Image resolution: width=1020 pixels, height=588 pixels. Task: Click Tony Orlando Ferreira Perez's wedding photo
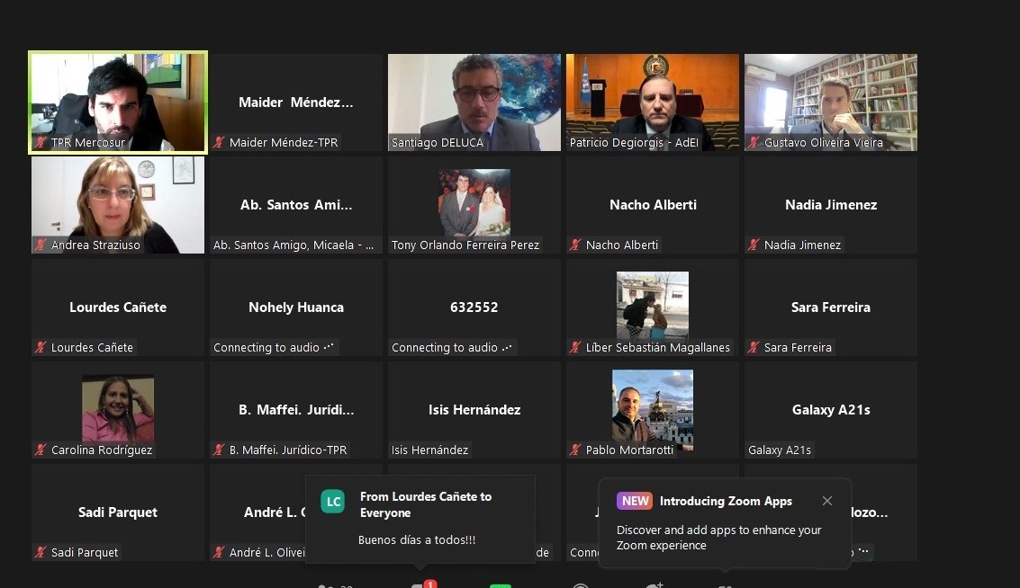pyautogui.click(x=474, y=202)
